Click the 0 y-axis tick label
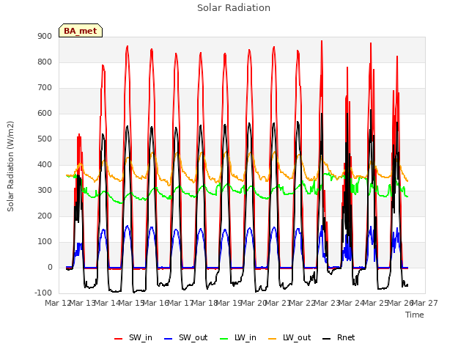This screenshot has width=469, height=352. [50, 268]
